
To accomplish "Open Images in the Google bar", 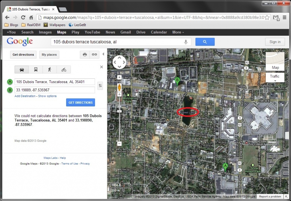I will [x=45, y=32].
